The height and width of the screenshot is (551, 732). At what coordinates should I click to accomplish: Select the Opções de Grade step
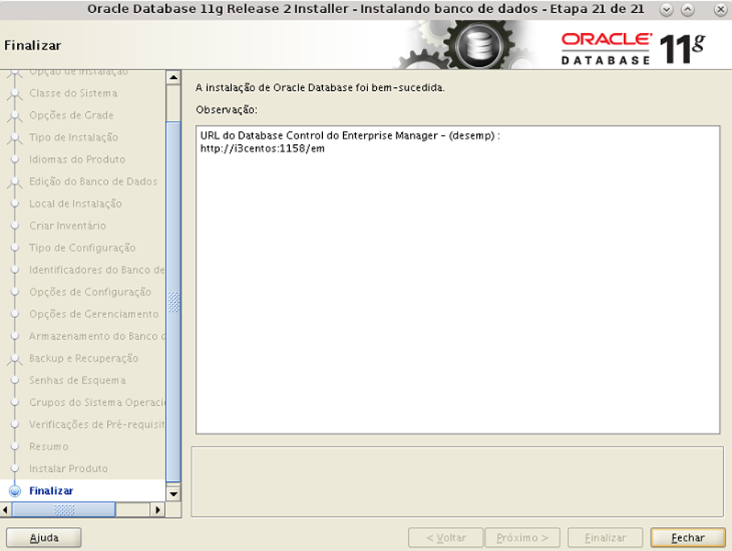72,115
